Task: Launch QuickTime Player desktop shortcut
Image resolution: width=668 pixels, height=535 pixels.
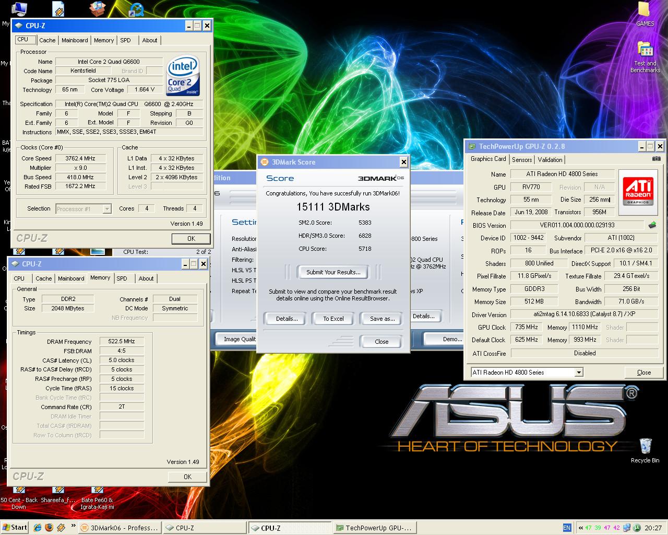Action: [137, 9]
